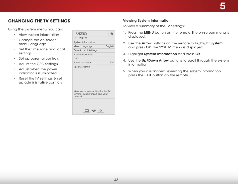The image size is (238, 184).
Task: Click the English language value
Action: coord(110,46)
